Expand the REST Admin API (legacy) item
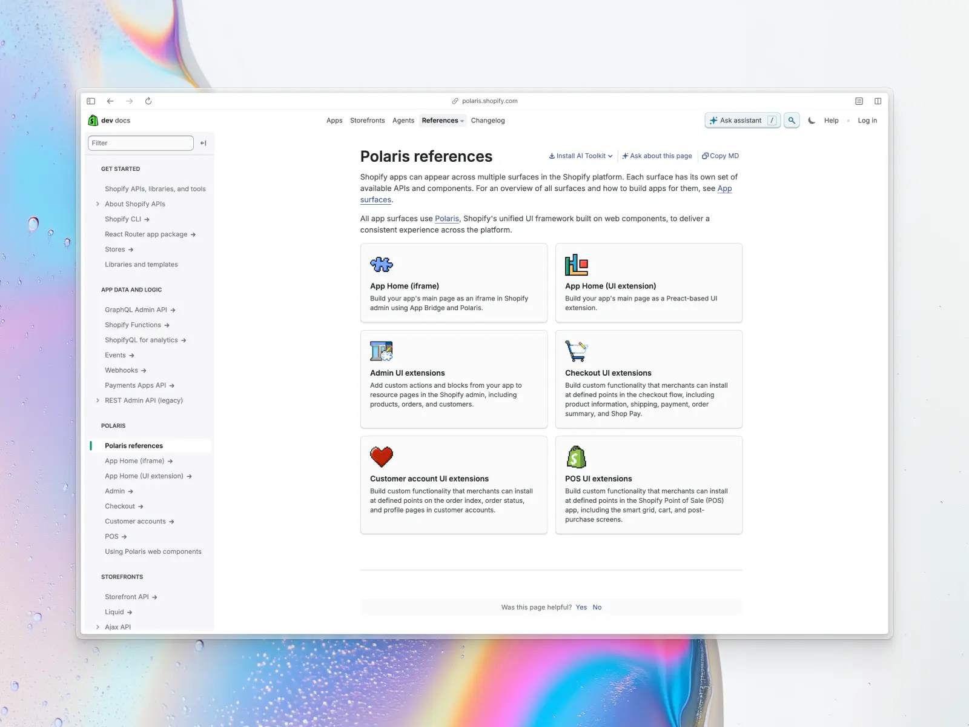The height and width of the screenshot is (727, 969). tap(98, 400)
